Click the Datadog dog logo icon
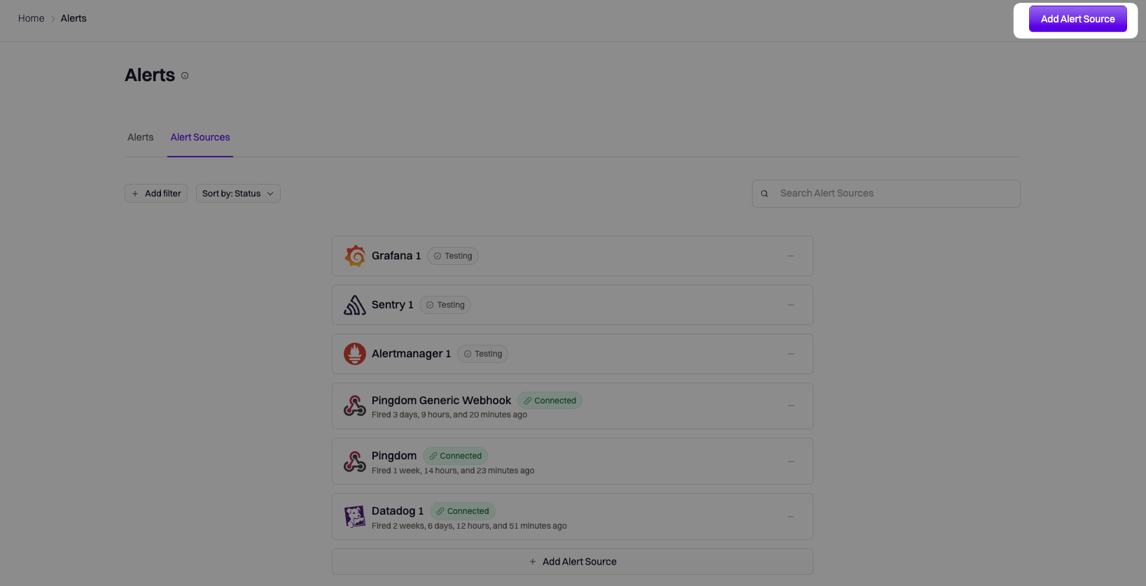Viewport: 1146px width, 586px height. point(355,517)
